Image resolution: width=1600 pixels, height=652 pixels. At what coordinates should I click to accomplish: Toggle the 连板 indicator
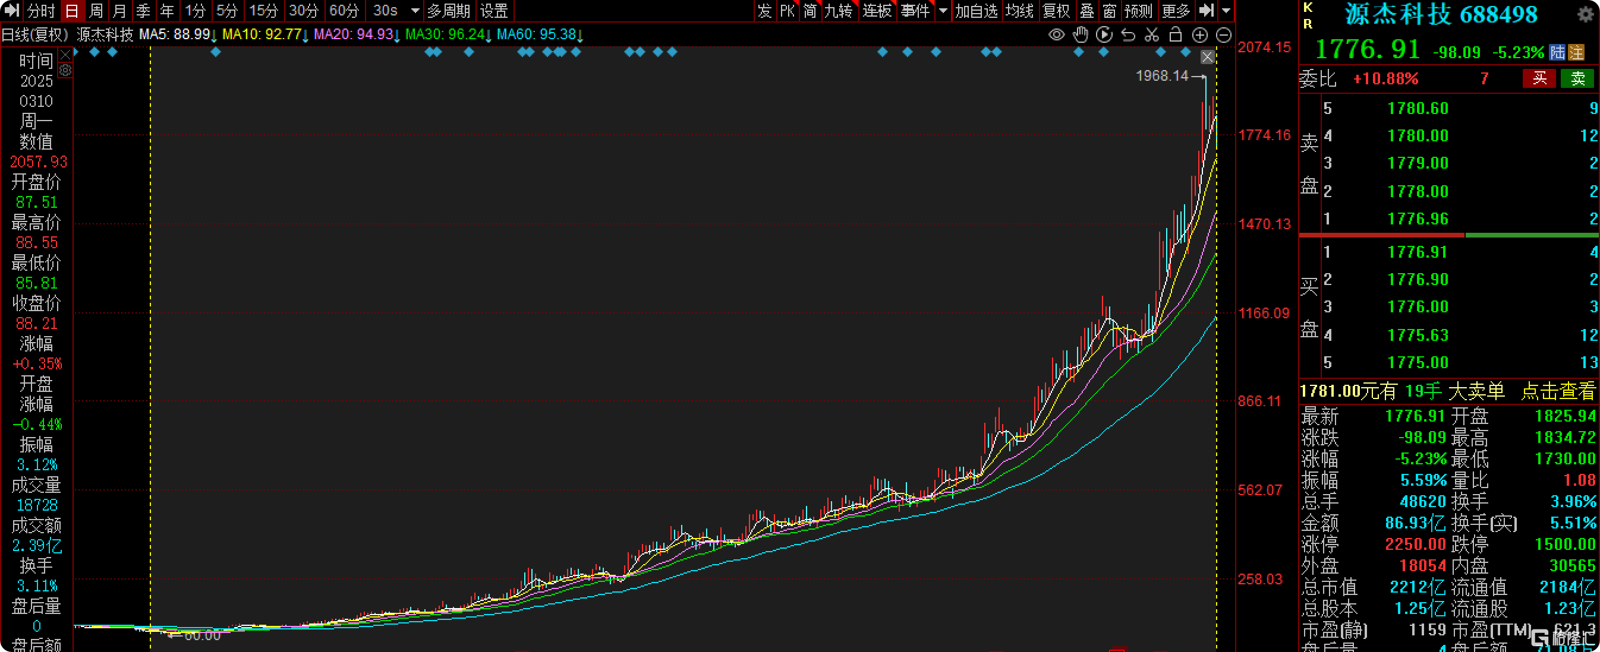877,11
